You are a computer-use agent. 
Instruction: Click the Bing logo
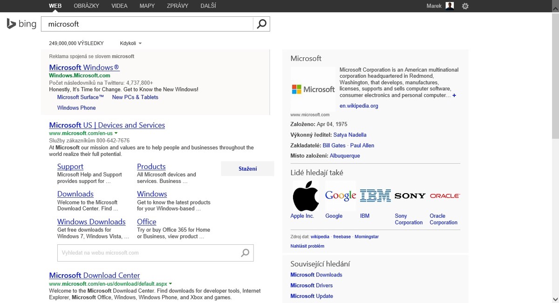point(21,24)
